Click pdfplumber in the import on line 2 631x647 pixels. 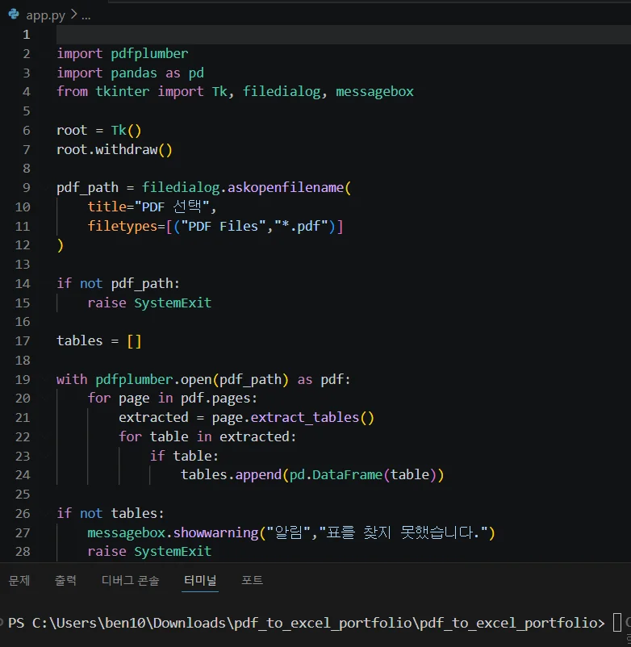click(149, 53)
